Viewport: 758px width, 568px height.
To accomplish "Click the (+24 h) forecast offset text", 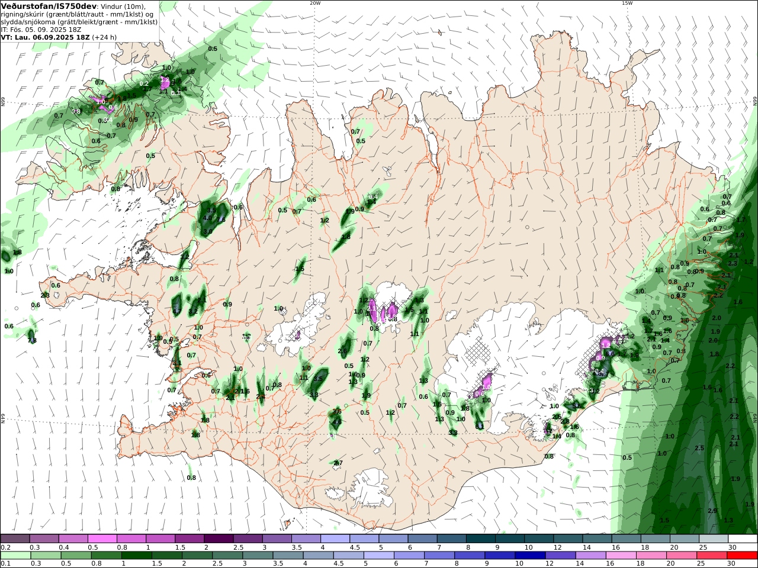I will point(104,37).
